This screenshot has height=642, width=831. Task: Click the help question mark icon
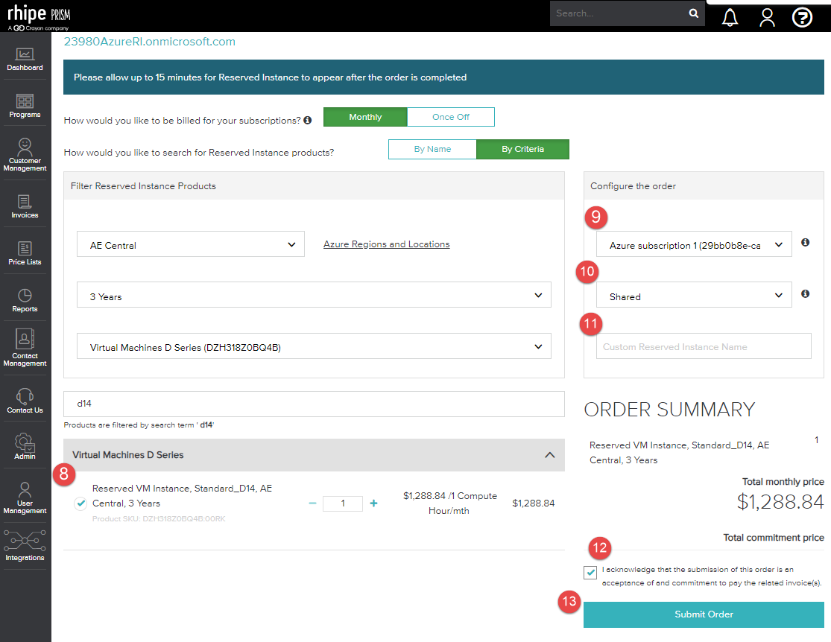pos(802,17)
